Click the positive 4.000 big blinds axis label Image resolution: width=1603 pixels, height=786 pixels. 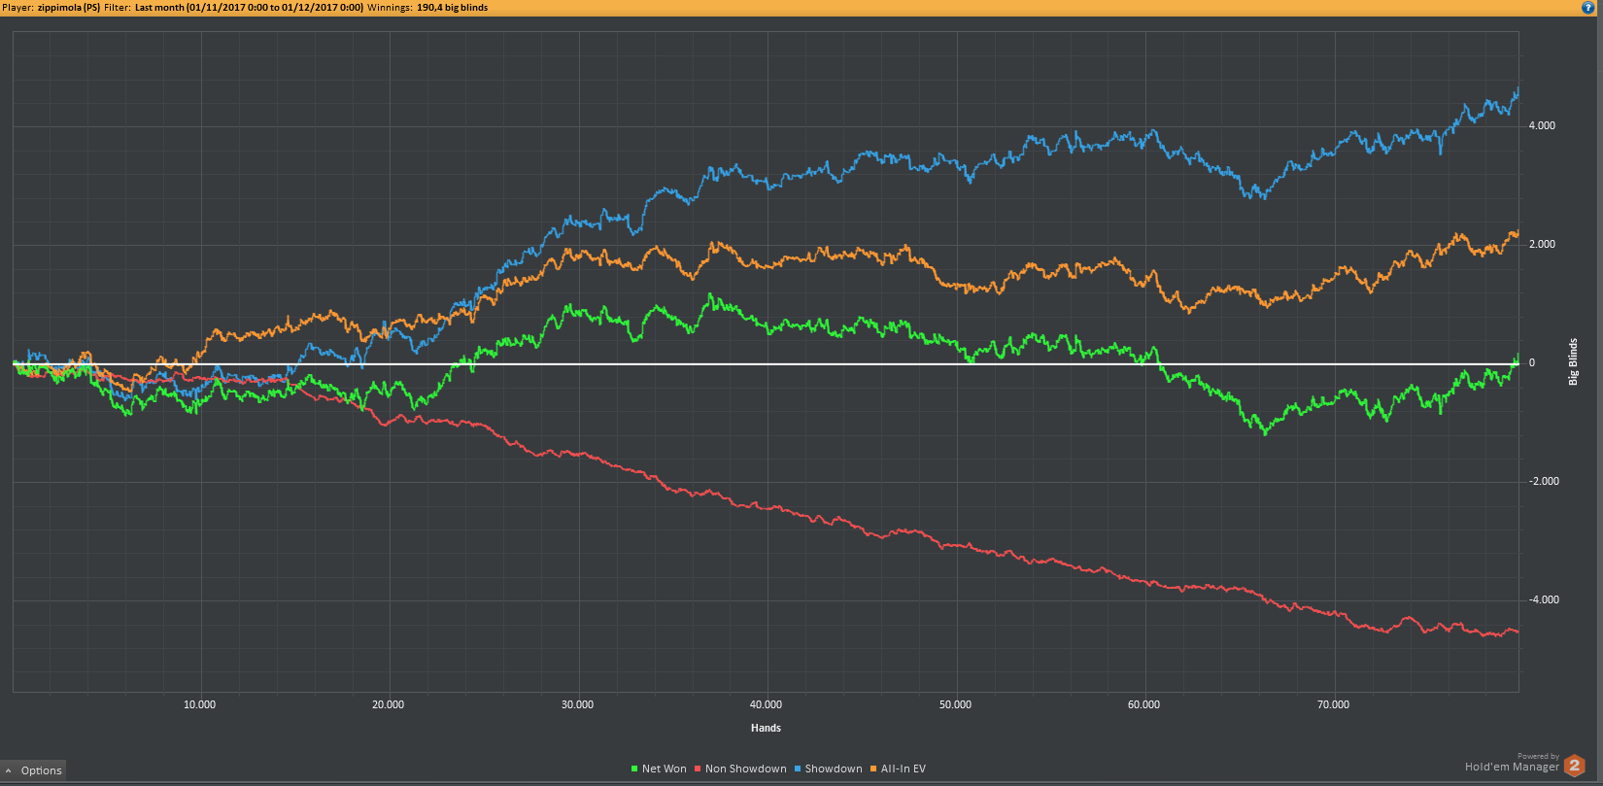[x=1542, y=125]
